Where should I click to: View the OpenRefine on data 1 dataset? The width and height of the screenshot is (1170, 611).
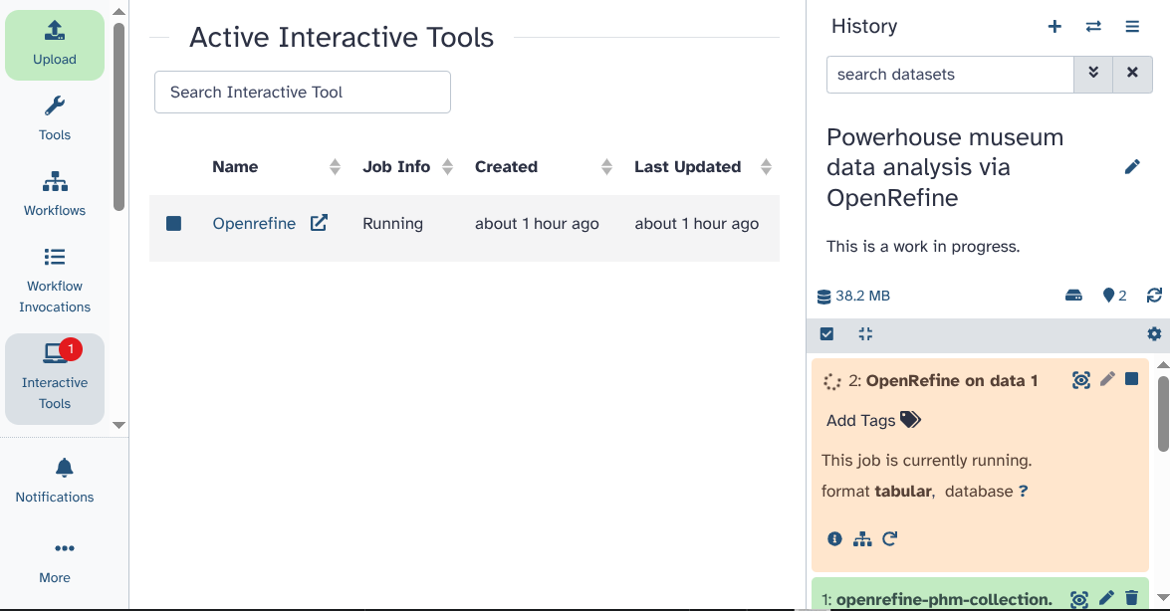pyautogui.click(x=1080, y=380)
